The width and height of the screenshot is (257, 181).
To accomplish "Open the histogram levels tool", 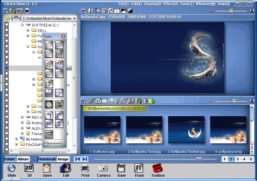I will pyautogui.click(x=49, y=93).
